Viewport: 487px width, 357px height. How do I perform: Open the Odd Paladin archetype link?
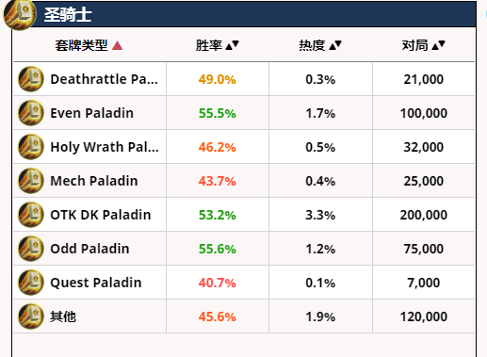click(x=89, y=249)
